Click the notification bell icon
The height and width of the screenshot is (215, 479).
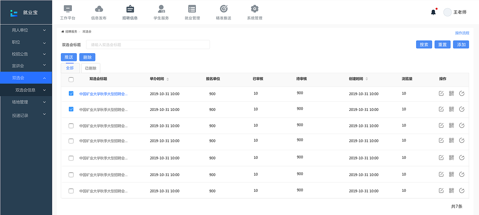[x=433, y=12]
